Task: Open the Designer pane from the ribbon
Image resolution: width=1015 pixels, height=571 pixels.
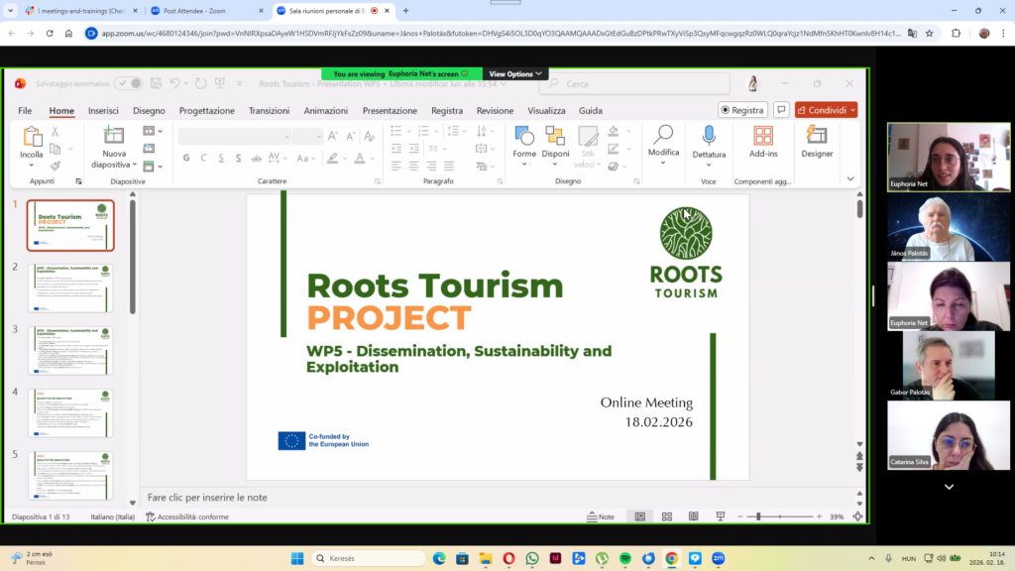Action: (817, 136)
